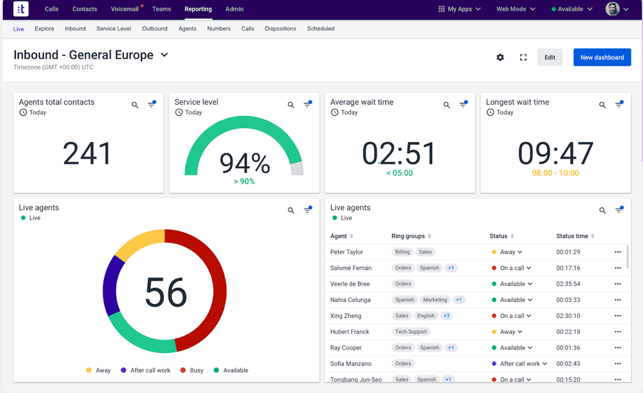Click the New dashboard button
Screen dimensions: 643x393
(x=602, y=57)
